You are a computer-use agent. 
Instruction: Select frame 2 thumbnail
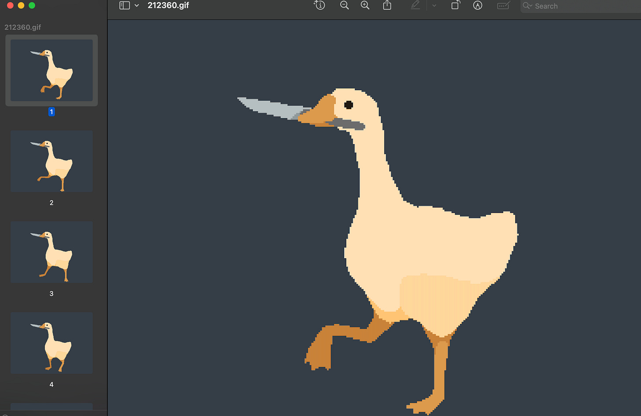coord(52,161)
